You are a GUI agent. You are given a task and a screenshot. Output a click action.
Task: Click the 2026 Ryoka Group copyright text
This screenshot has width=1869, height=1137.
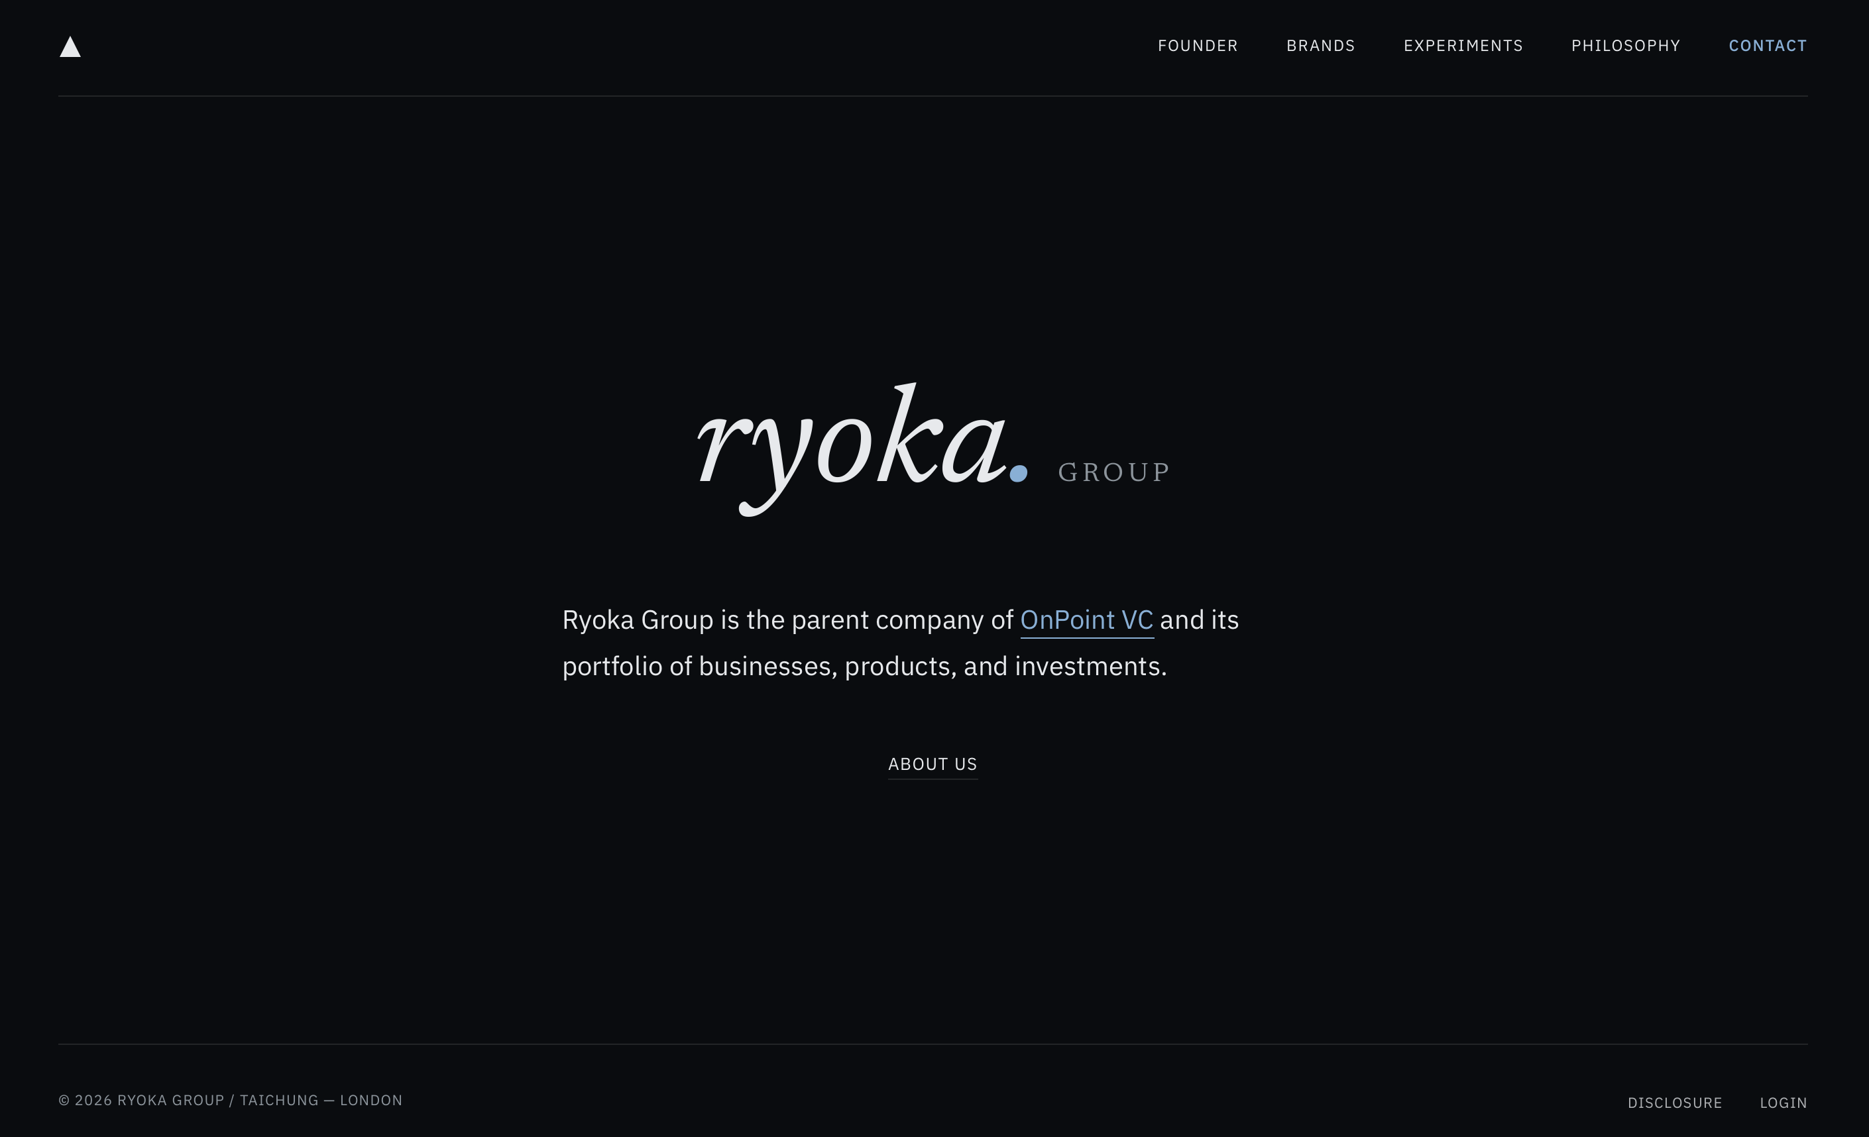click(231, 1101)
